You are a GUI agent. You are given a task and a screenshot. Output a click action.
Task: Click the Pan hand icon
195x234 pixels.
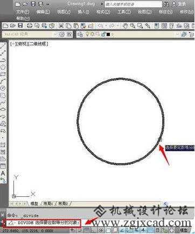125,26
